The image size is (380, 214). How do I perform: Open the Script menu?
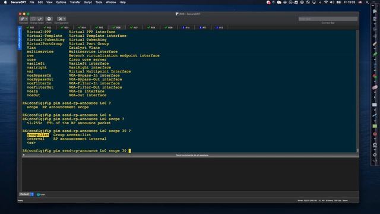coord(88,2)
